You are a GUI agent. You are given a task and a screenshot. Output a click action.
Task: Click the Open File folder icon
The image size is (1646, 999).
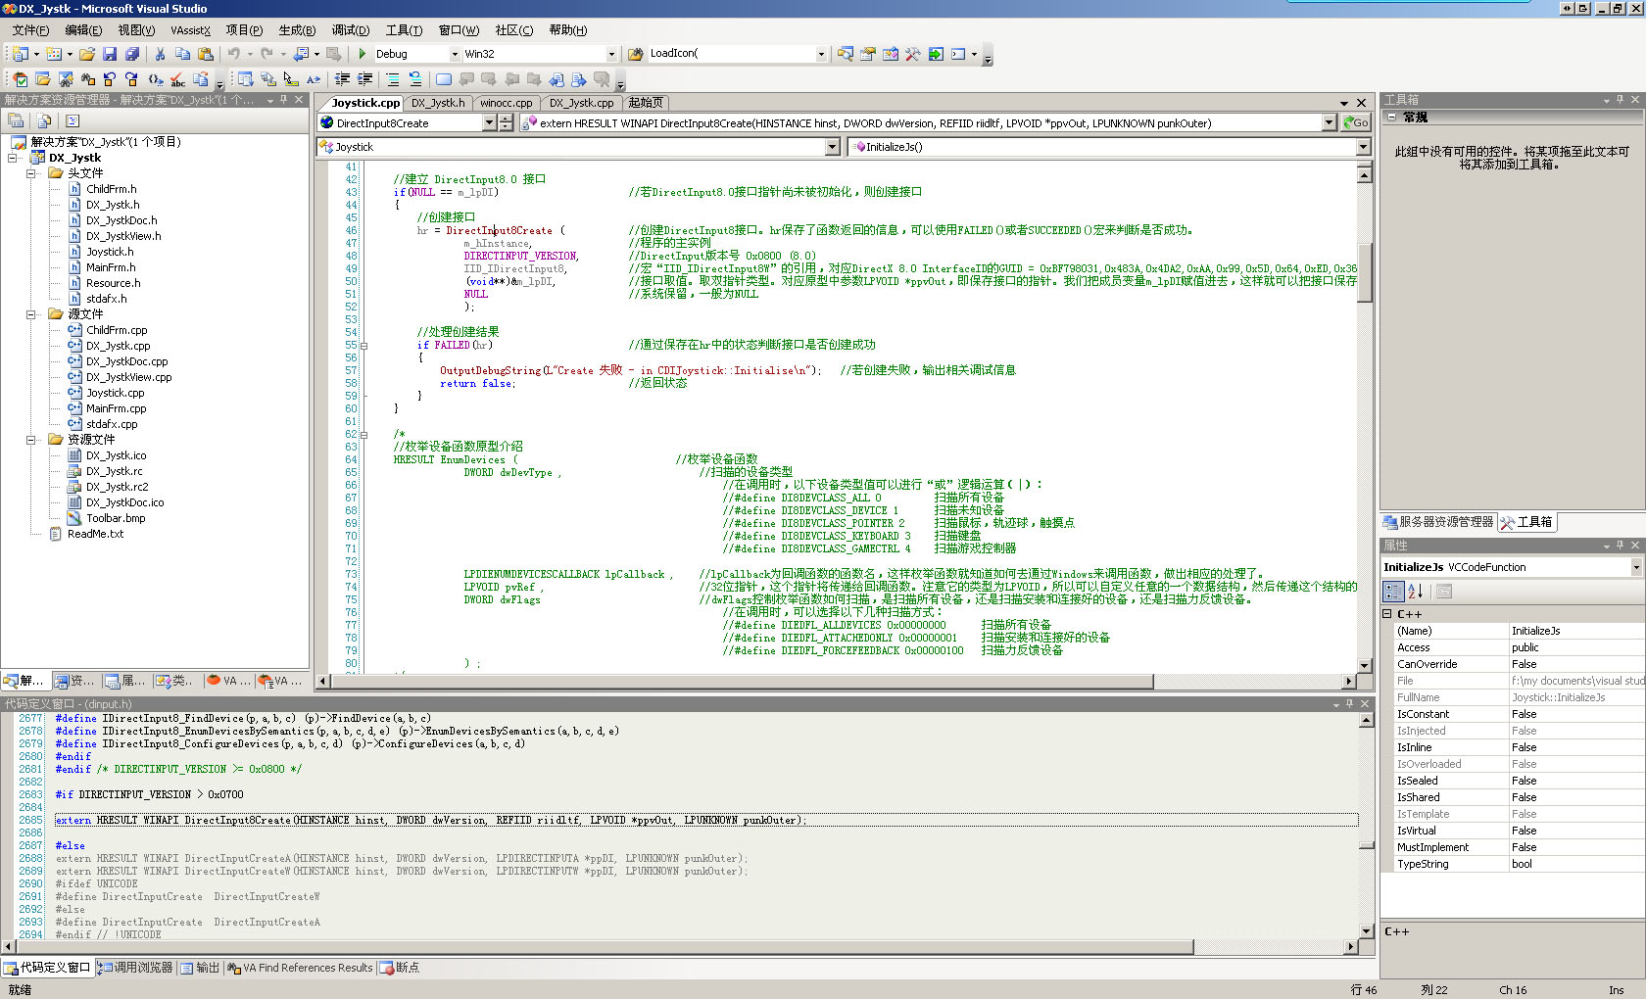coord(87,54)
